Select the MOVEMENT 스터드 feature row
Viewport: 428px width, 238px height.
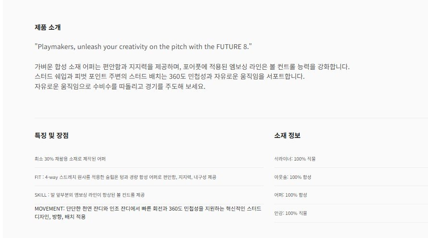click(149, 213)
